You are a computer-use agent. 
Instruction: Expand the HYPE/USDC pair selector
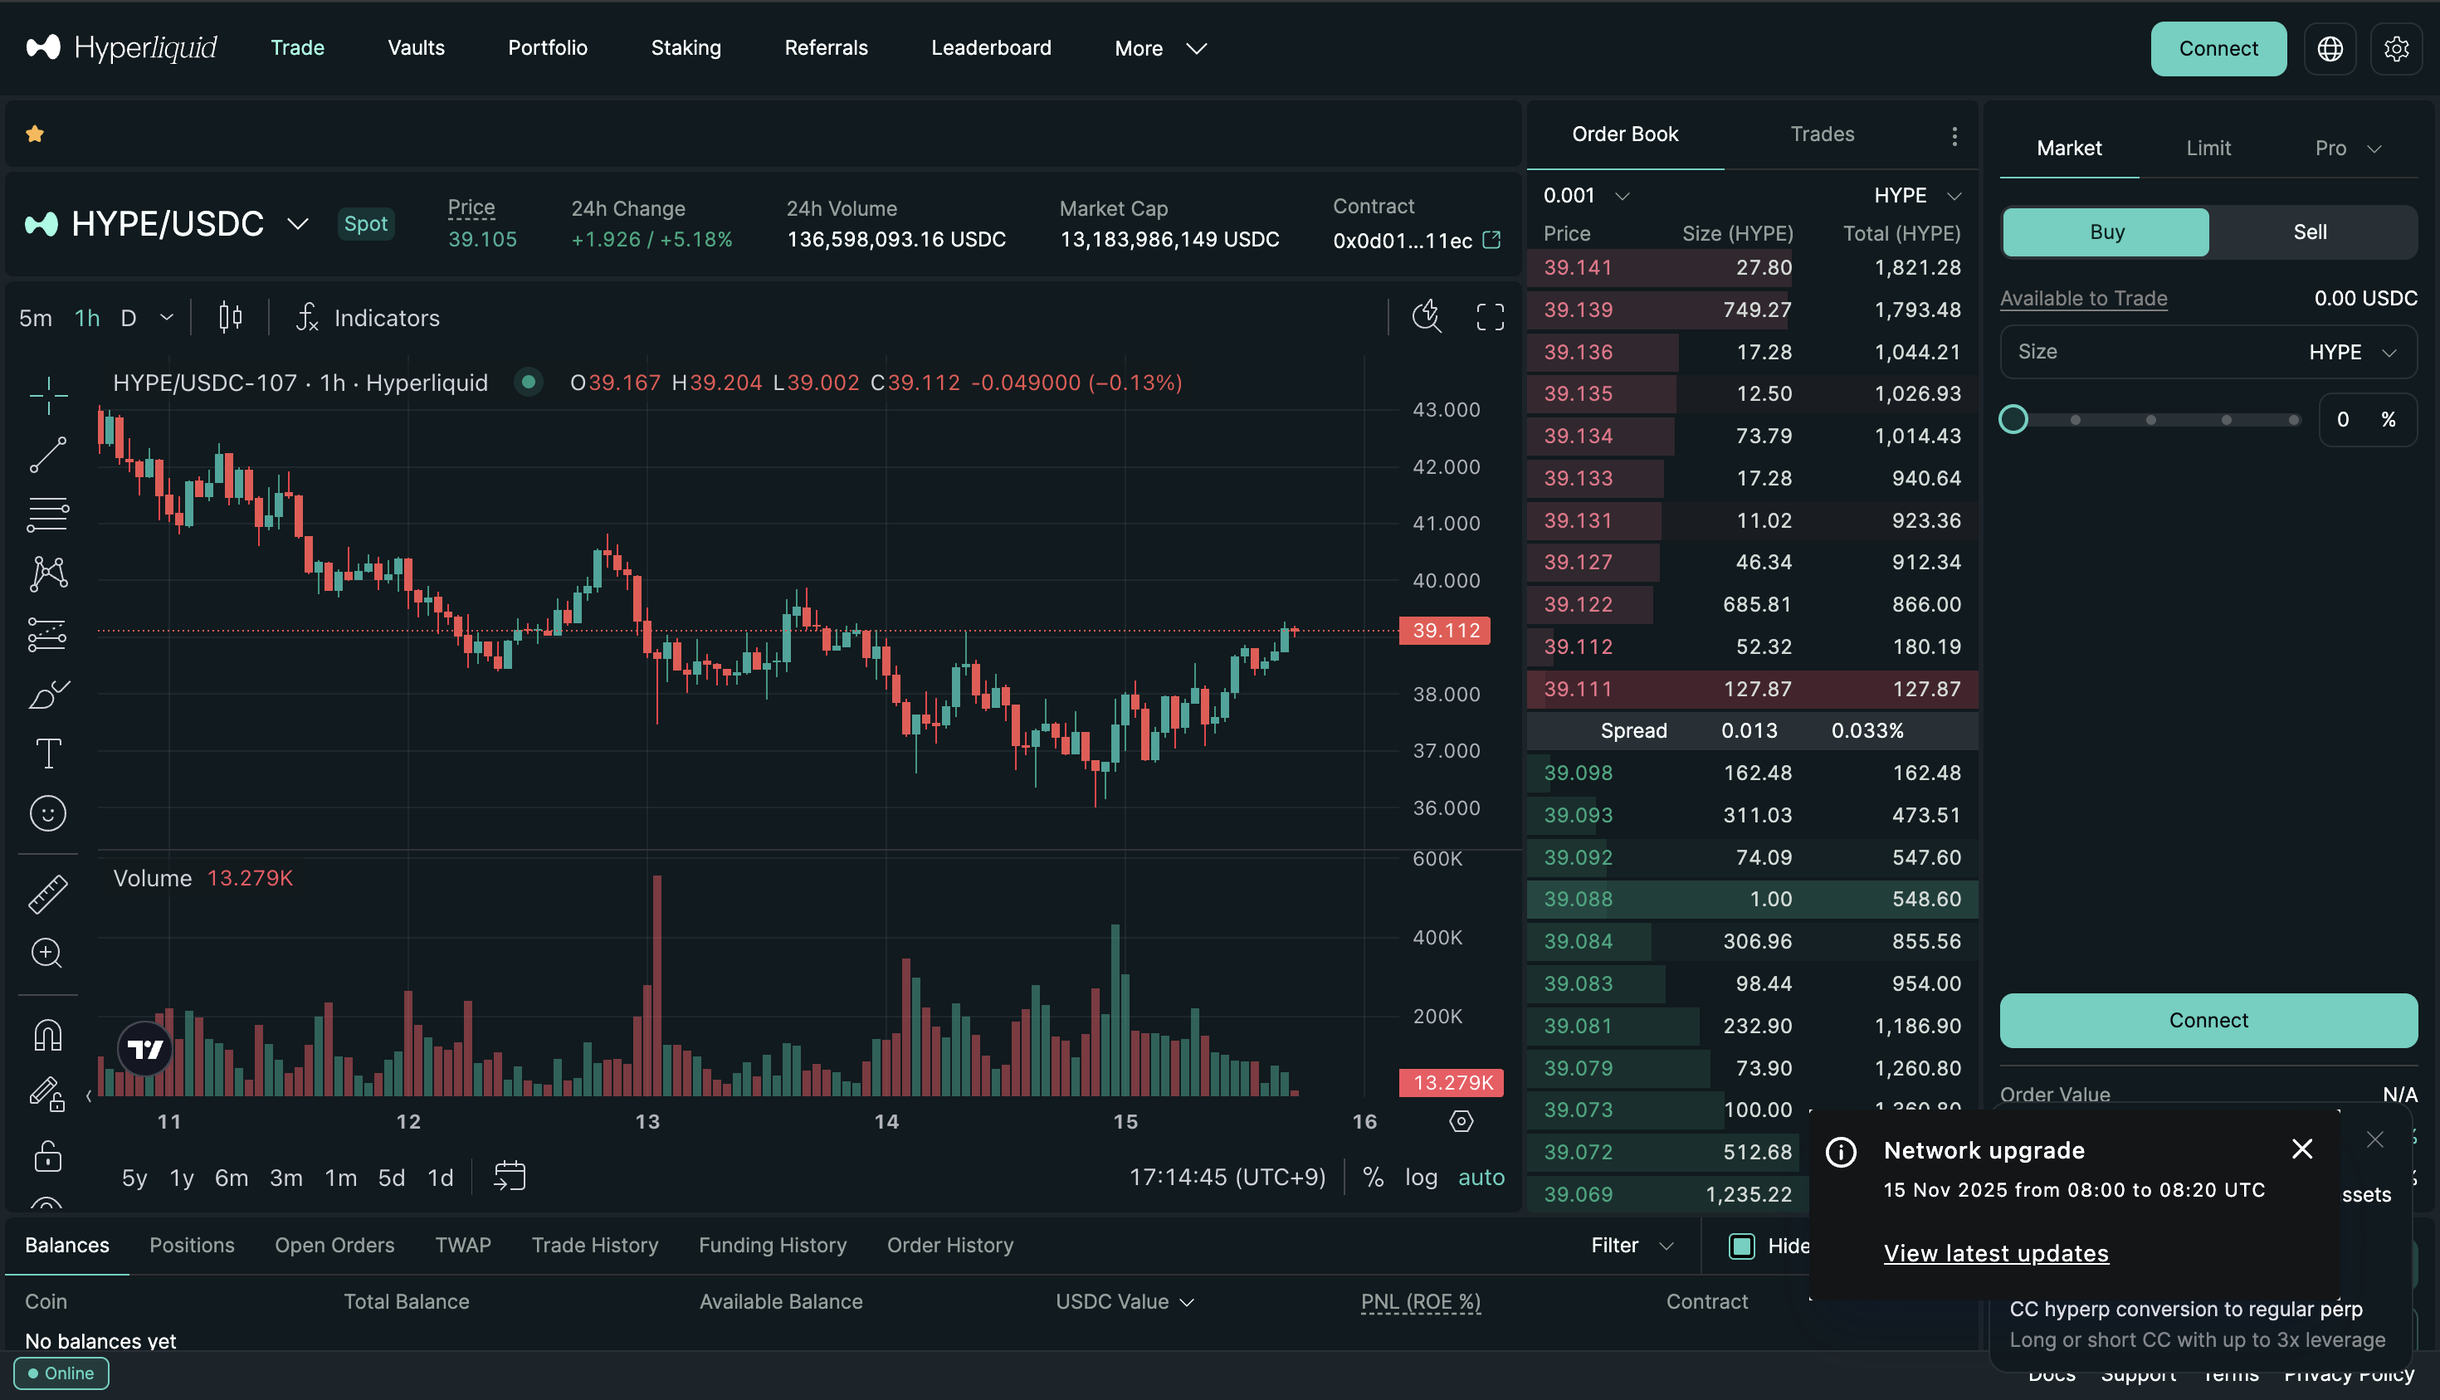297,224
